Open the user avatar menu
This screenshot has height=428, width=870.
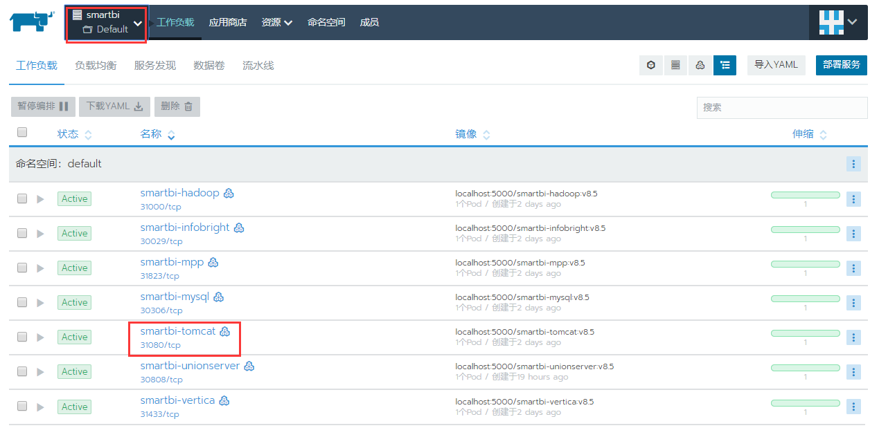(838, 22)
